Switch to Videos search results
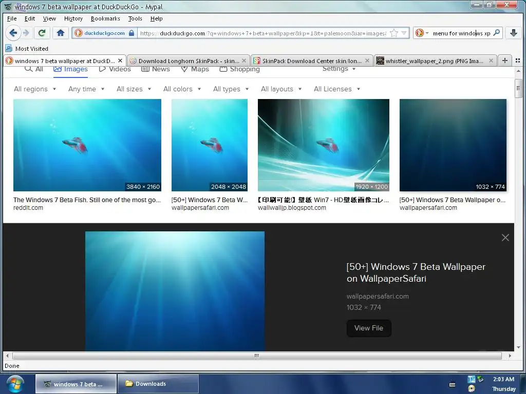The image size is (526, 394). (x=115, y=69)
